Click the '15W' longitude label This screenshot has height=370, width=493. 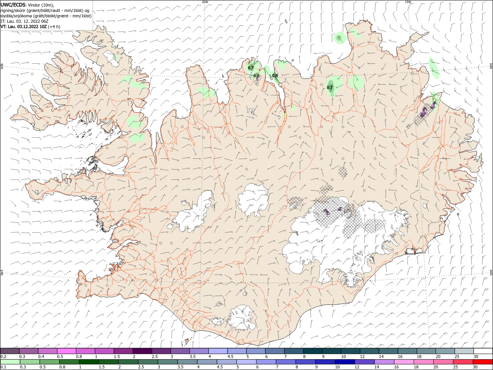tap(408, 2)
